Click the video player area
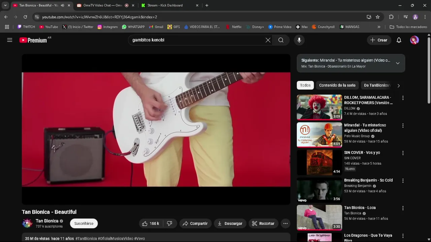The width and height of the screenshot is (431, 242). click(x=156, y=129)
